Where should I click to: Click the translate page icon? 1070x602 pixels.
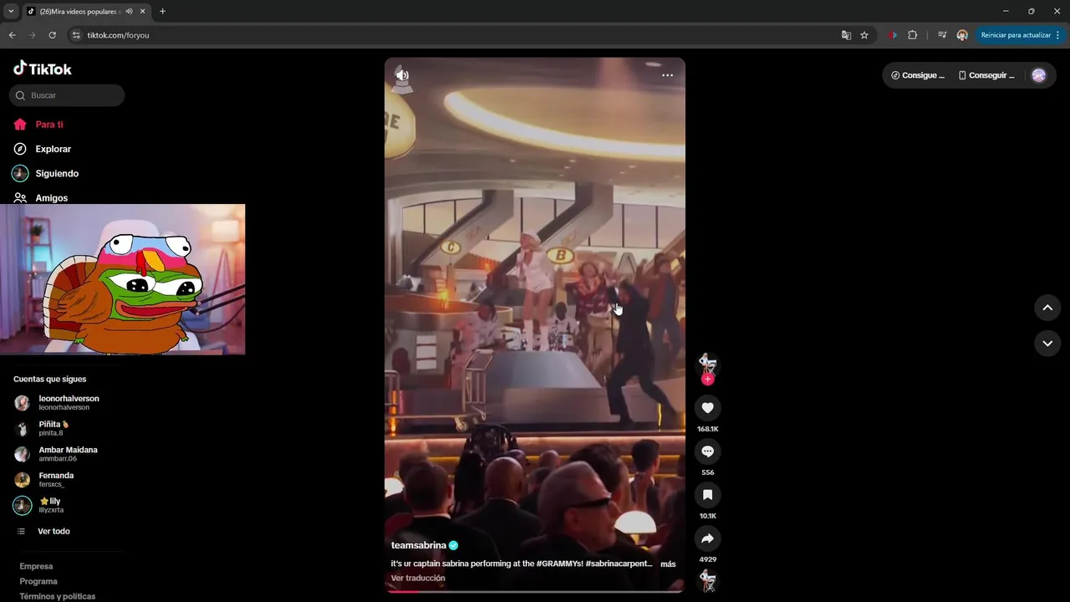point(846,35)
